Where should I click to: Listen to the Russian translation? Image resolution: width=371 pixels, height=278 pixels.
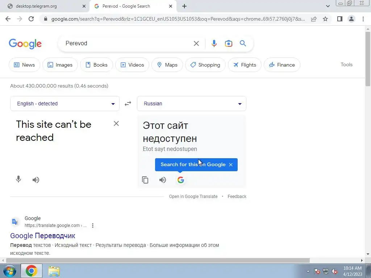tap(163, 180)
